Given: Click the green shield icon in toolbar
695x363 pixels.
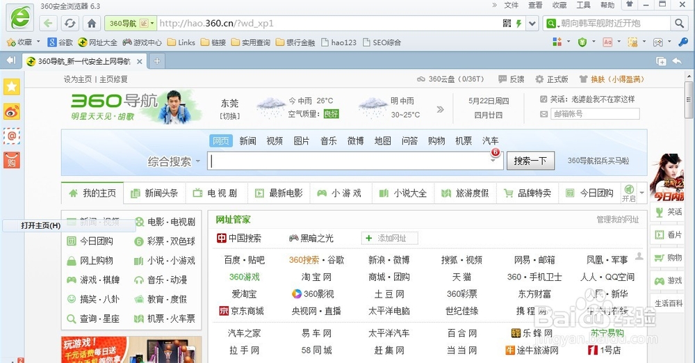Looking at the screenshot, I should tap(582, 42).
